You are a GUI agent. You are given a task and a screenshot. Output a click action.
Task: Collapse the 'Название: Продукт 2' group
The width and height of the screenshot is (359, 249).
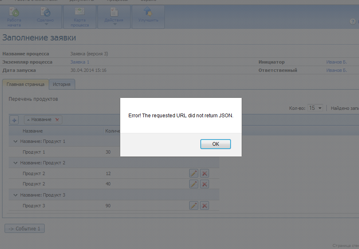(x=16, y=163)
